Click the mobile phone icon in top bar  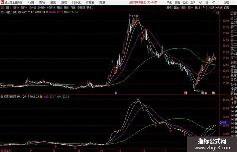click(207, 2)
